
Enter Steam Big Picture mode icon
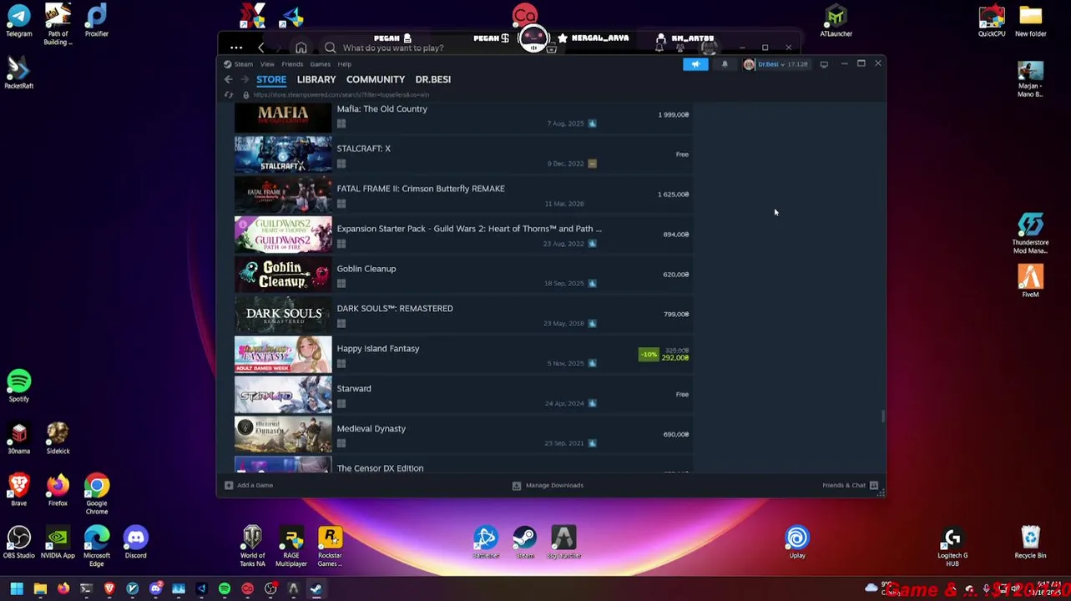[x=824, y=64]
